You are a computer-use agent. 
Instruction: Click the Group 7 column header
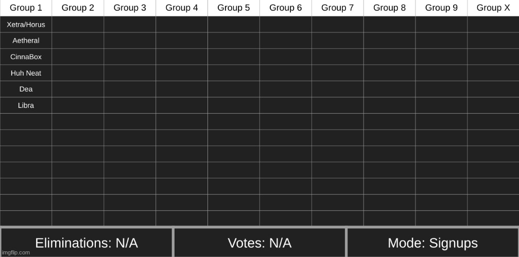pos(337,8)
